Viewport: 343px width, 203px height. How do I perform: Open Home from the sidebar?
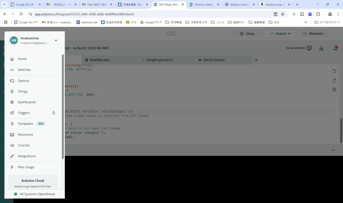pos(22,59)
